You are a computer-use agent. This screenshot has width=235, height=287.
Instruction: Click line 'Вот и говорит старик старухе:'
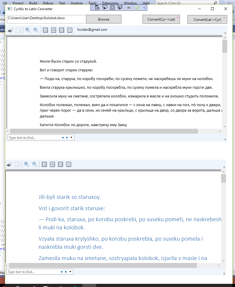[66, 70]
